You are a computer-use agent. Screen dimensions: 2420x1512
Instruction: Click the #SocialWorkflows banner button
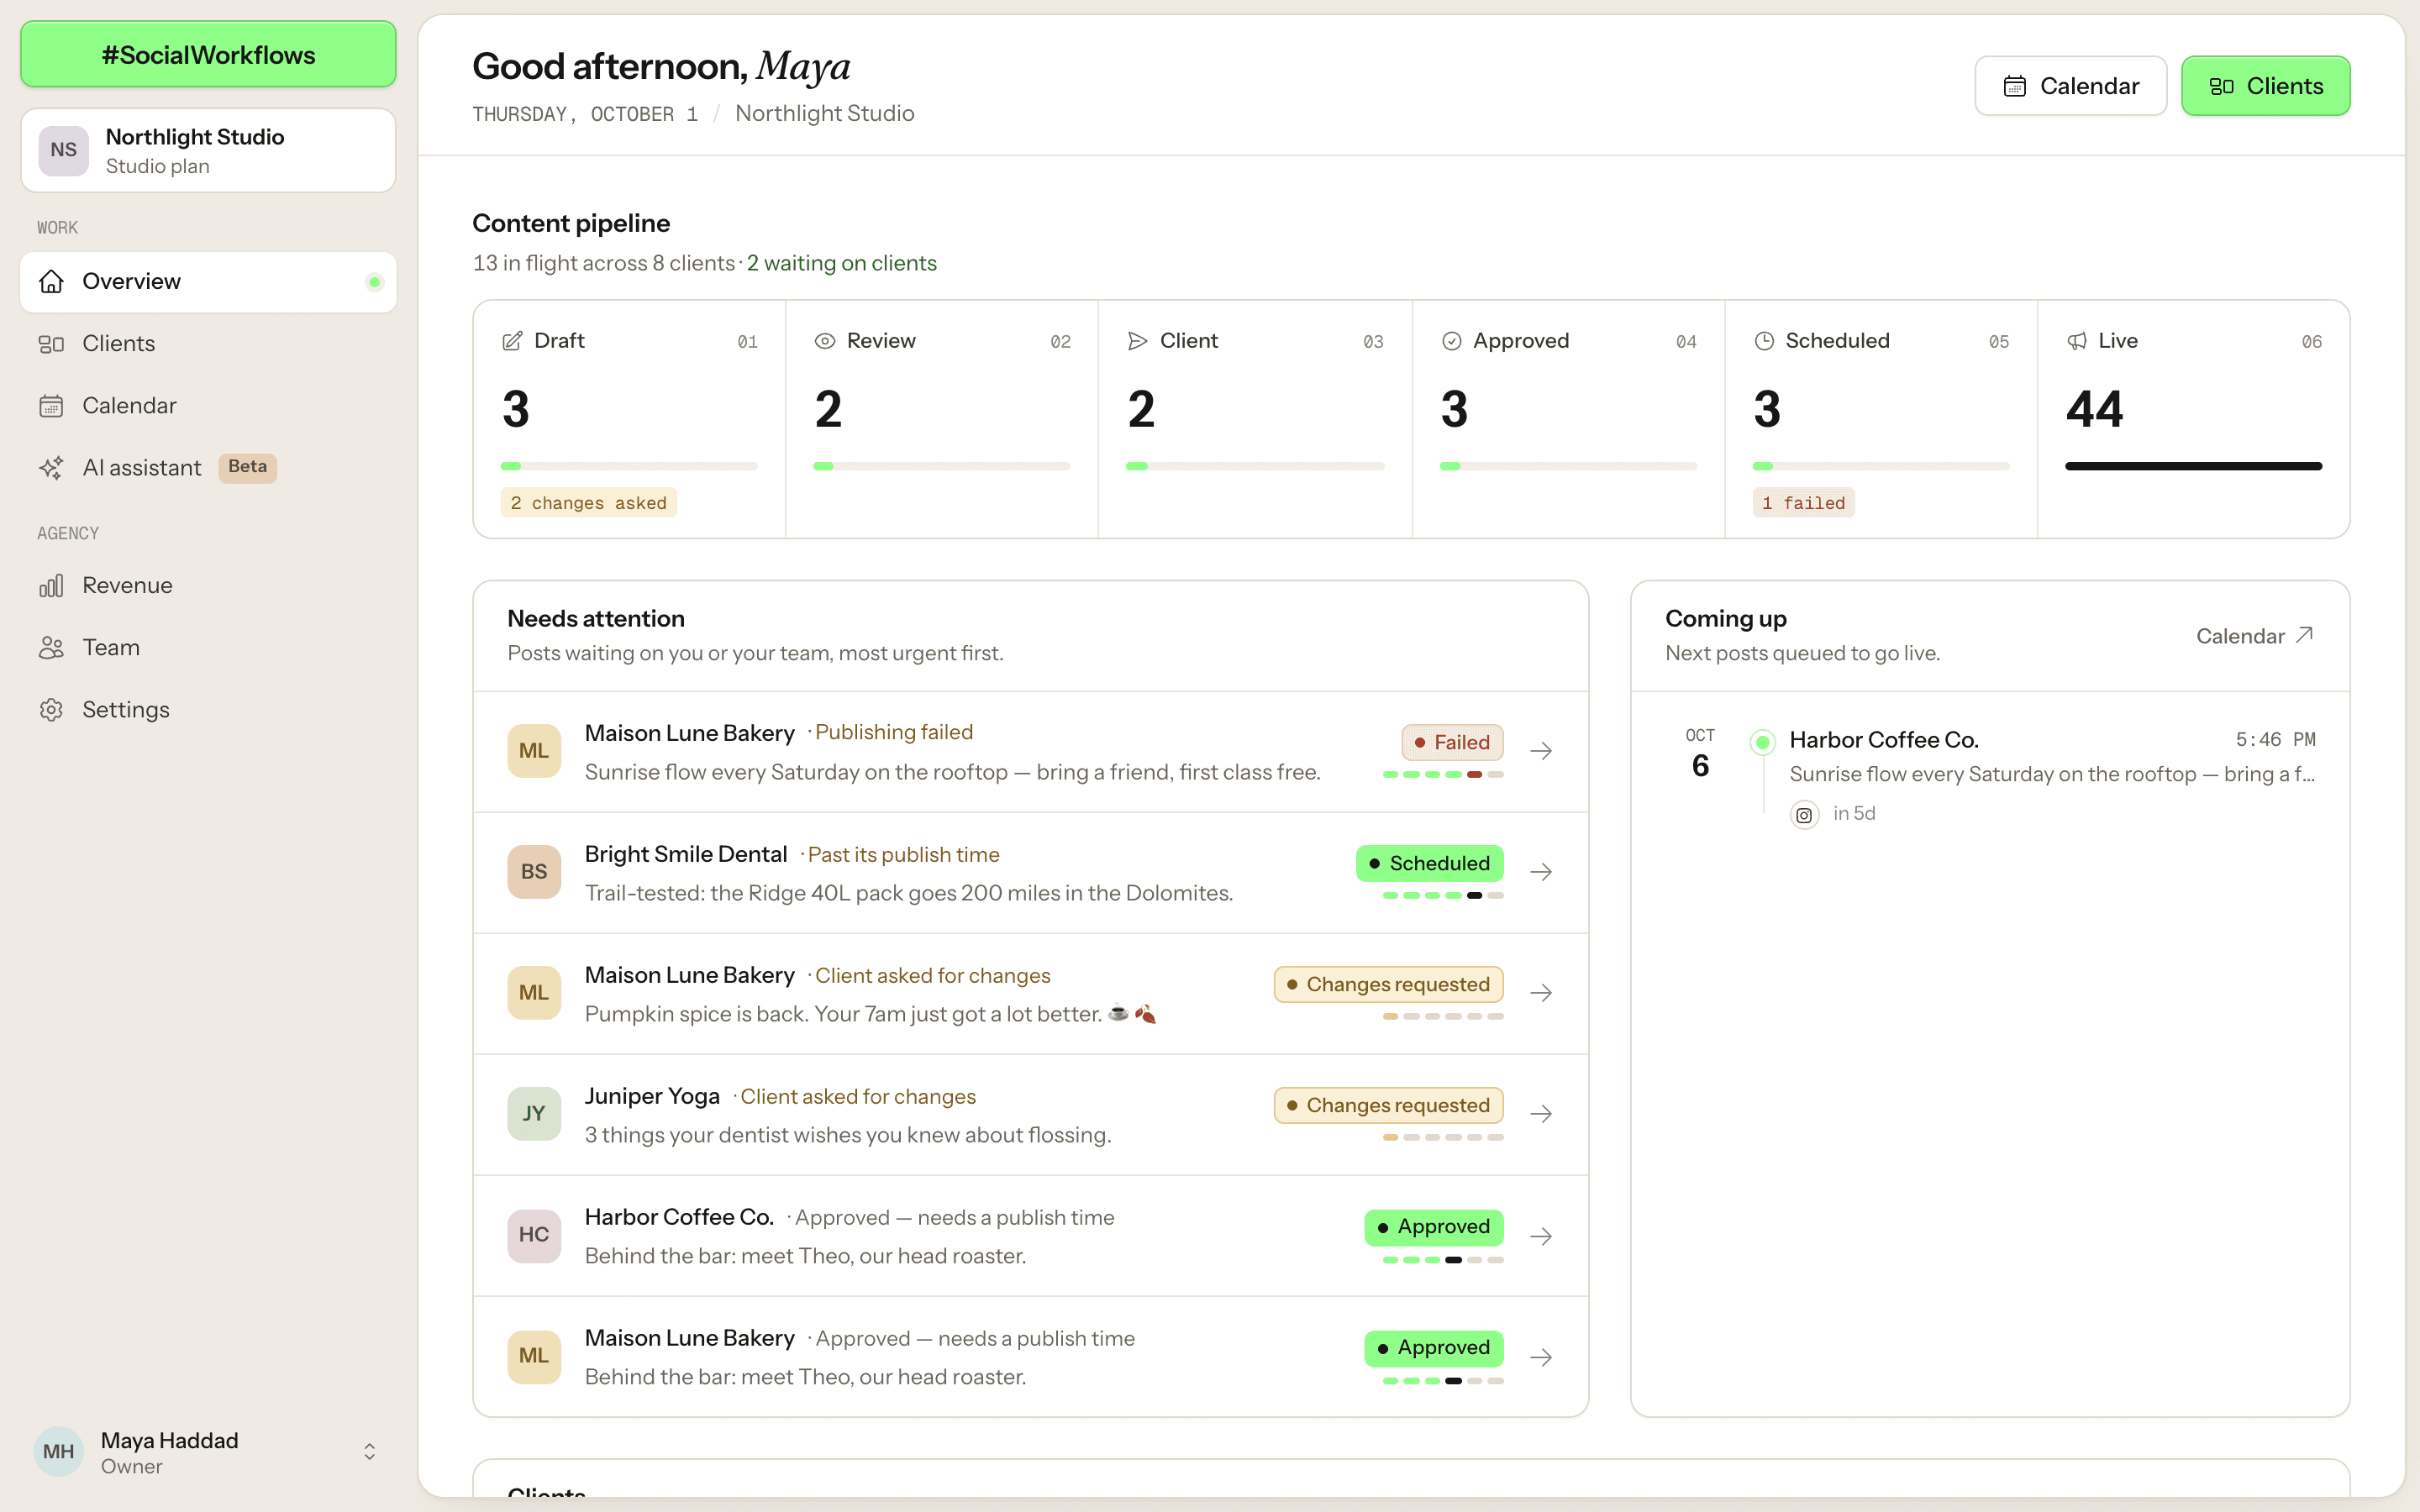[x=208, y=55]
